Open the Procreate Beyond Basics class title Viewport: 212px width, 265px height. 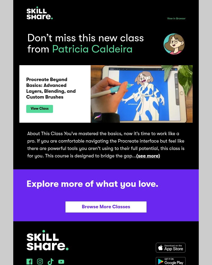point(51,88)
